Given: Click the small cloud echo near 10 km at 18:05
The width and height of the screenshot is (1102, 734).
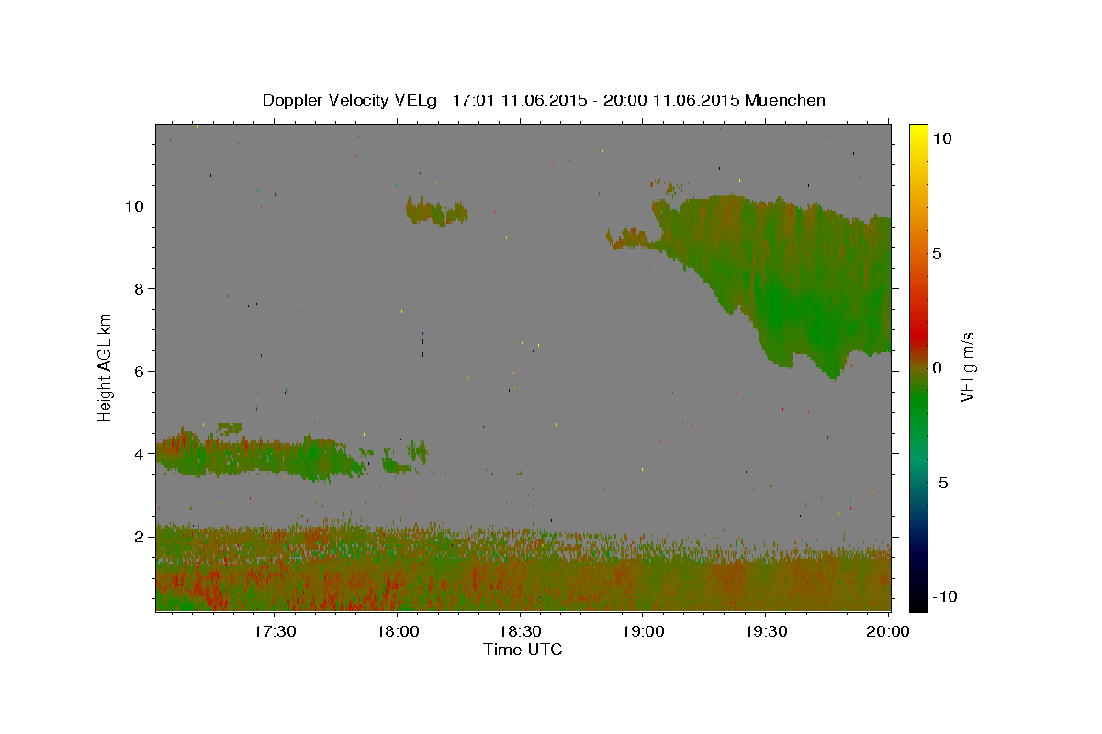Looking at the screenshot, I should 436,212.
